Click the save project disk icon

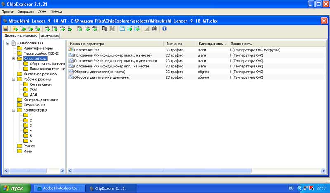coord(6,29)
